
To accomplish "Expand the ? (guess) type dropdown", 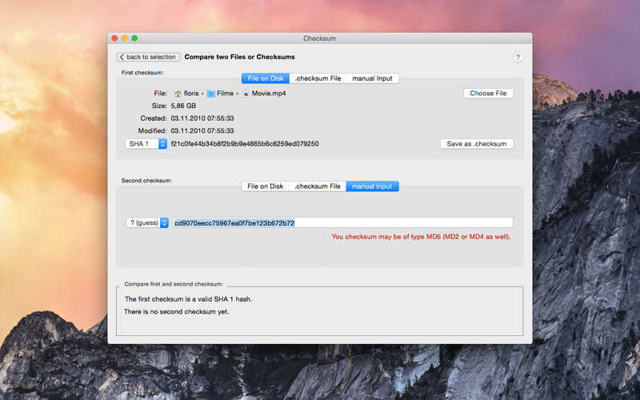I will 147,223.
